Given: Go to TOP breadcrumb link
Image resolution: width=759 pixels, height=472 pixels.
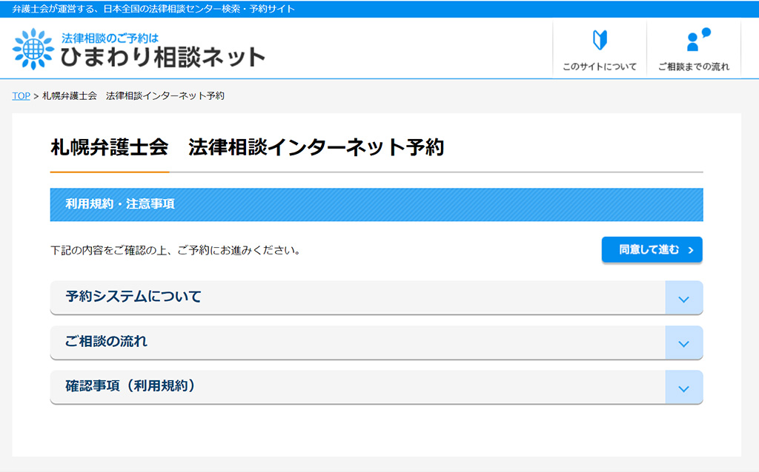Looking at the screenshot, I should click(21, 95).
